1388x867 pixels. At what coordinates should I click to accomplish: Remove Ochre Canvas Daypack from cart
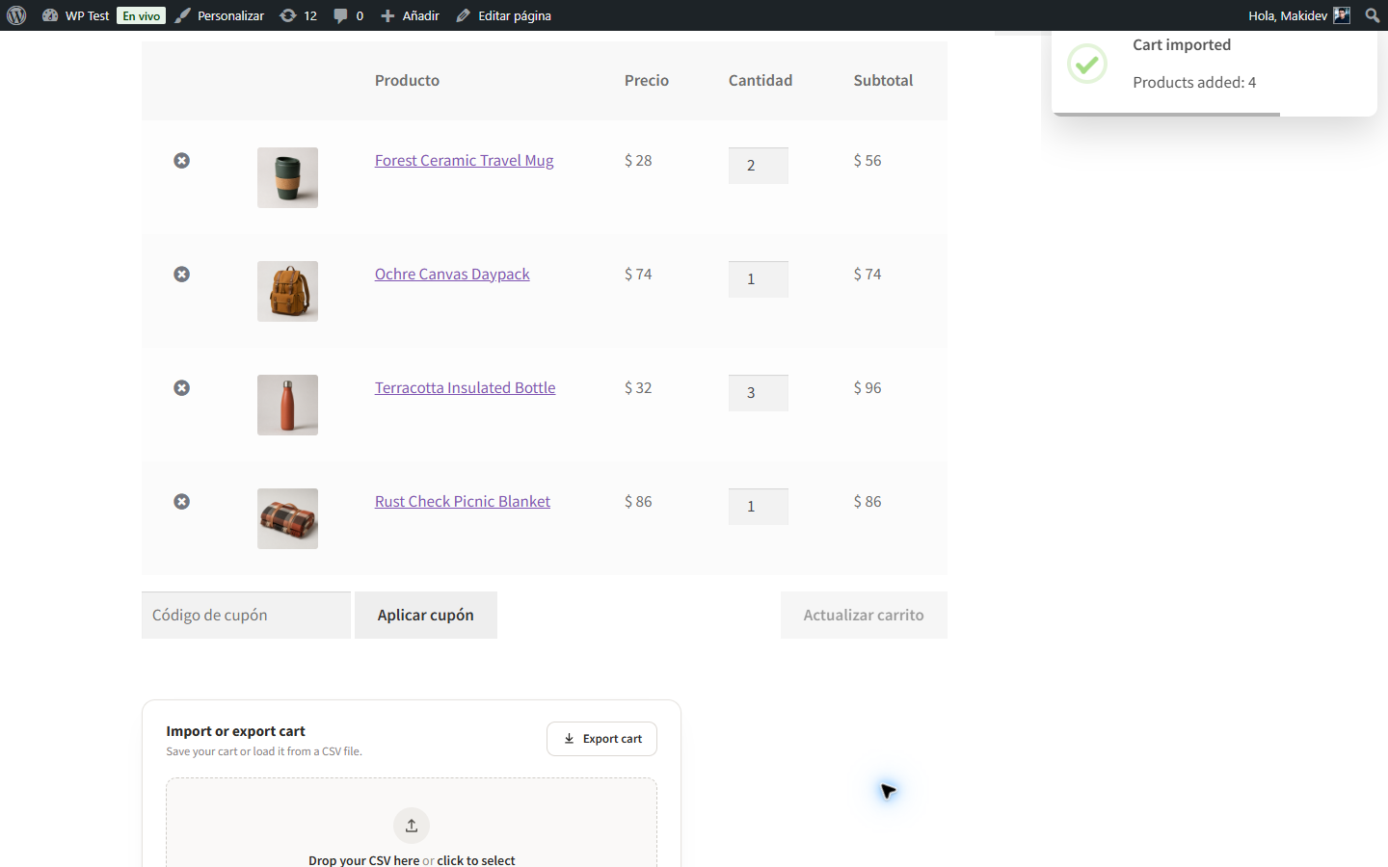181,275
